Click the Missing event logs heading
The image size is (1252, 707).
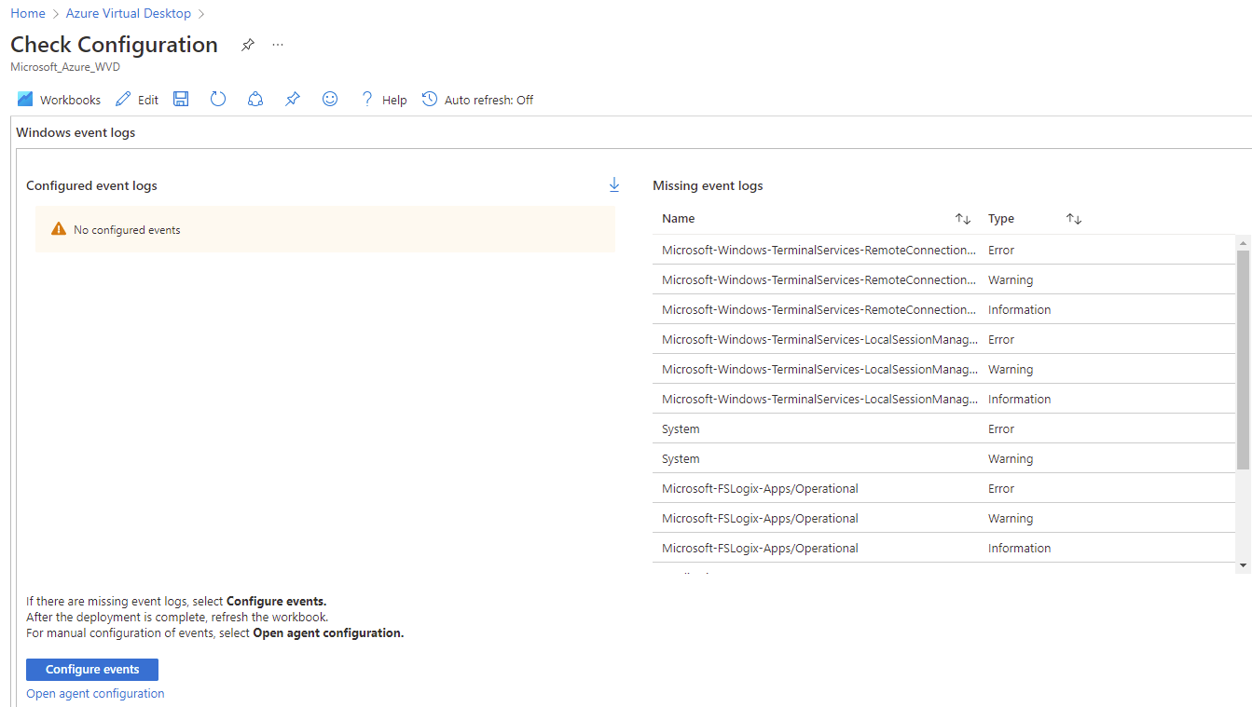[708, 186]
